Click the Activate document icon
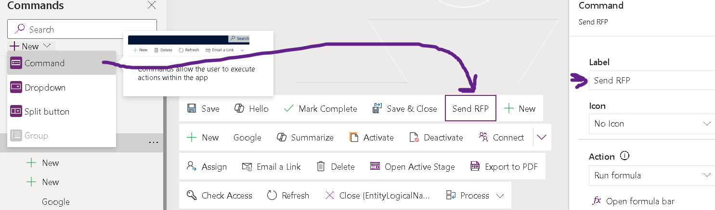Screen dimensions: 715x210 (354, 138)
